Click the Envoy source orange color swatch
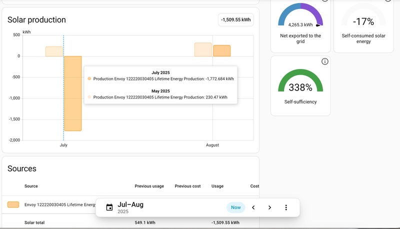Image resolution: width=400 pixels, height=229 pixels. click(x=13, y=204)
